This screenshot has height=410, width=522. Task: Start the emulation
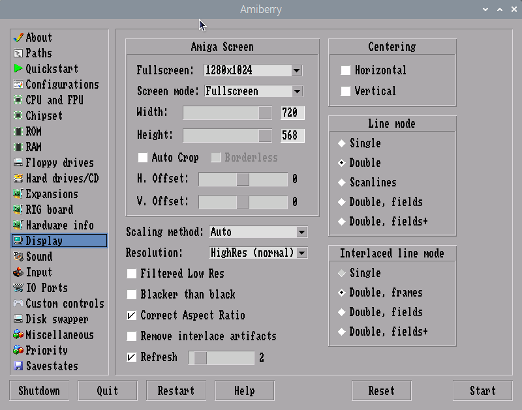point(483,390)
